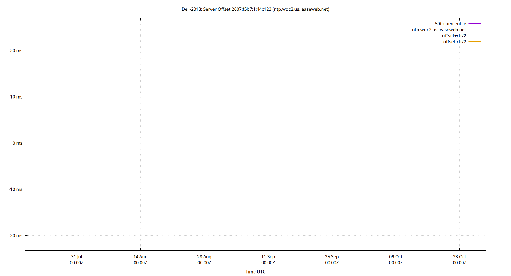This screenshot has height=276, width=511.
Task: Click the orange line key for offset-rtt/2
Action: point(475,42)
